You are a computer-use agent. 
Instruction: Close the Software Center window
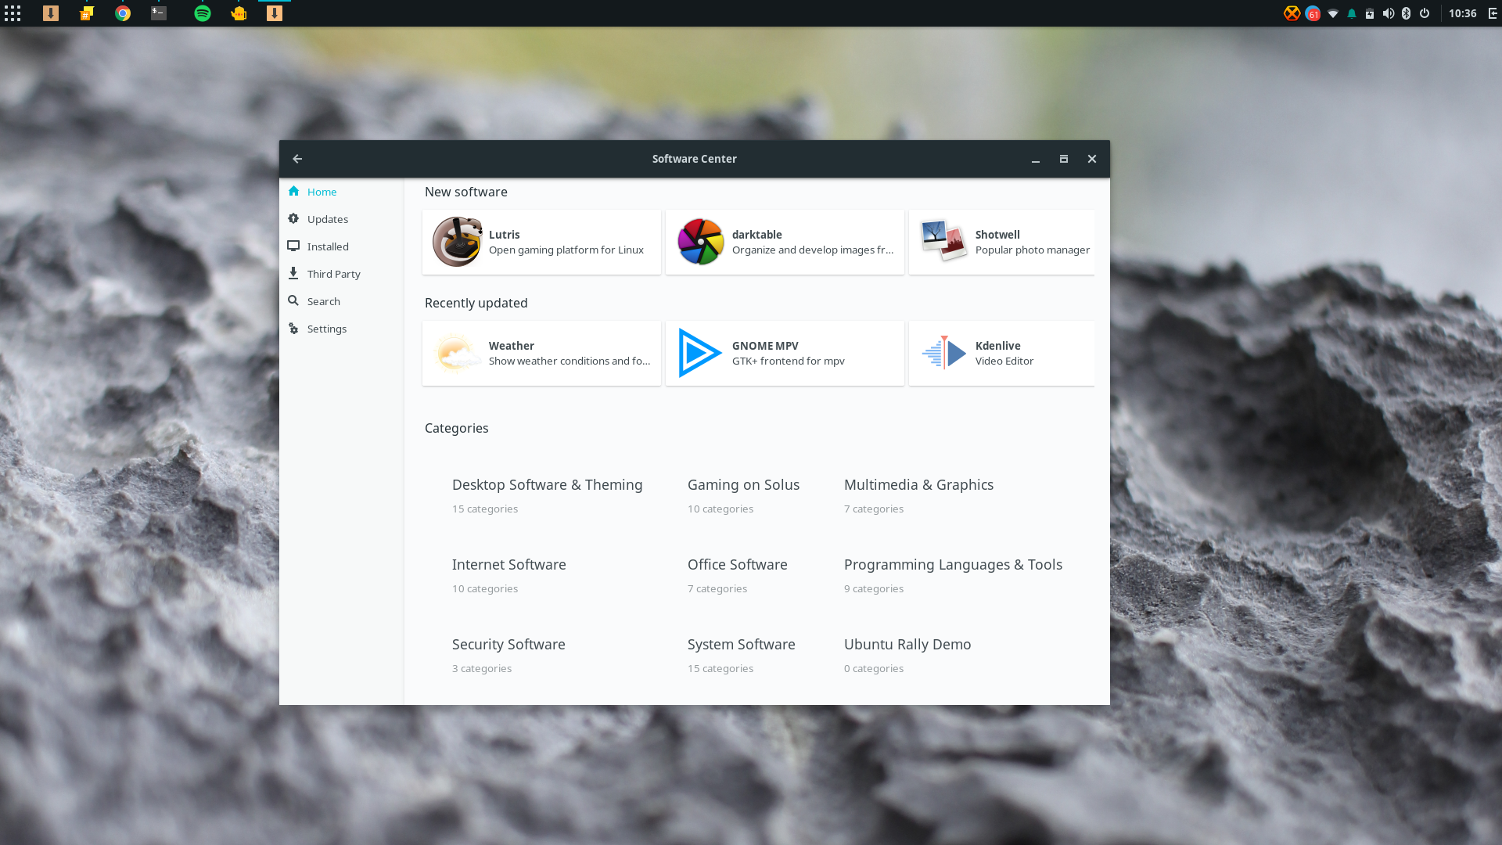pos(1092,159)
